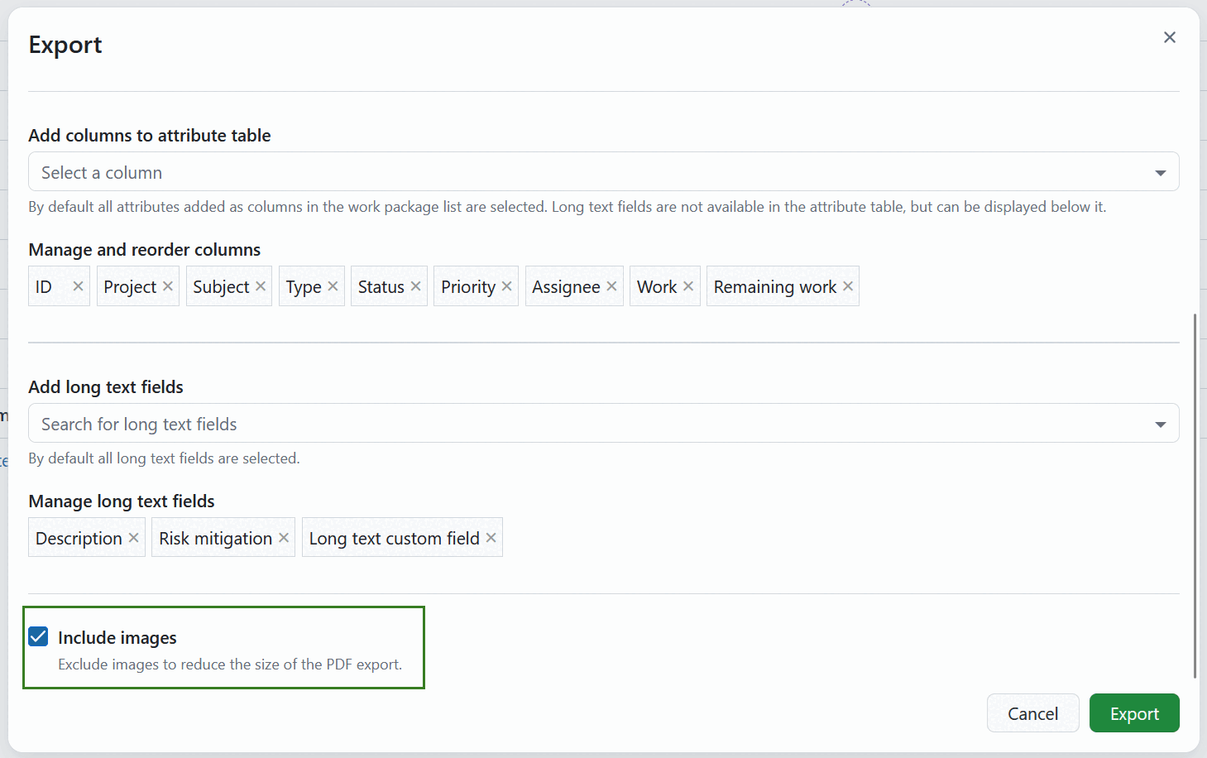
Task: Remove Priority from the column list
Action: (x=507, y=285)
